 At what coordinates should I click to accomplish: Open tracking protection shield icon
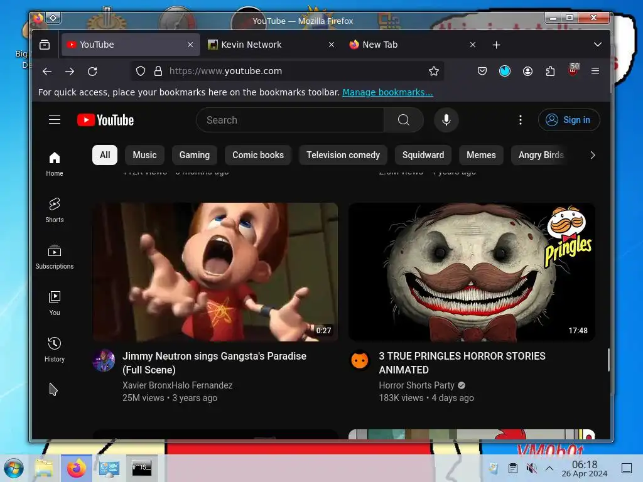point(141,72)
